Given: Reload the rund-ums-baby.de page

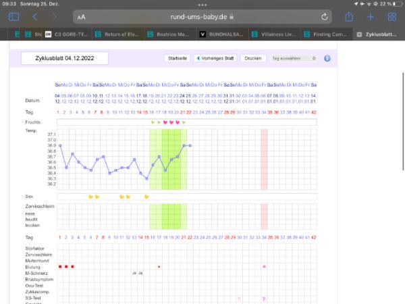Looking at the screenshot, I should [325, 17].
